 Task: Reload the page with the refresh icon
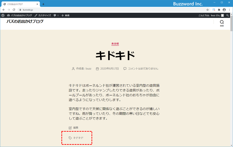click(x=14, y=10)
